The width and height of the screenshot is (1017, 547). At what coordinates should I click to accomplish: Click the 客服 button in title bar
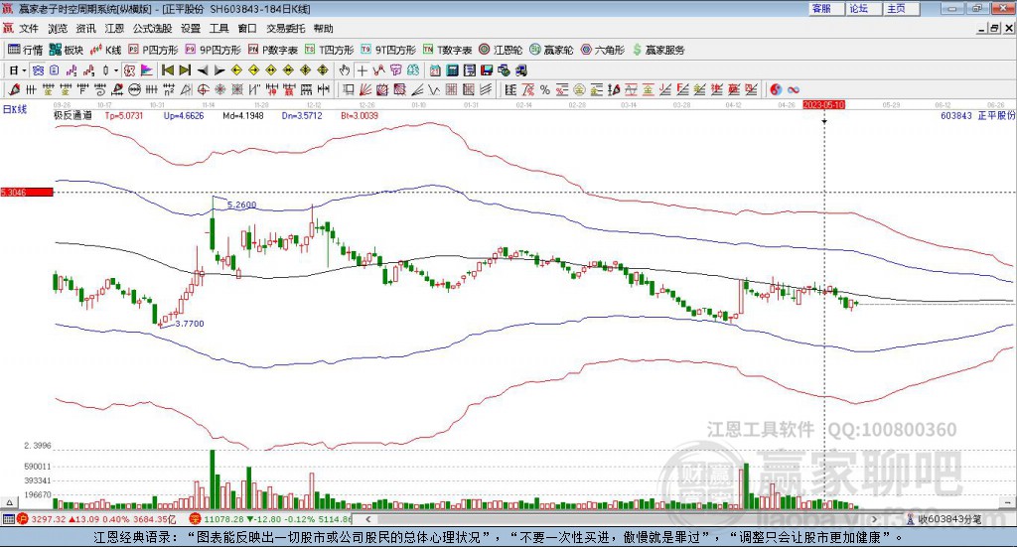tap(825, 8)
